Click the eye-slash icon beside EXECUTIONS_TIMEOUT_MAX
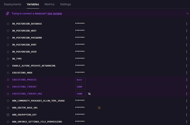Screen dimensions: 190x125 [89, 94]
